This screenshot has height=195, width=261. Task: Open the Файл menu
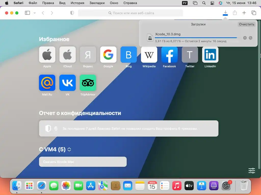(x=33, y=3)
